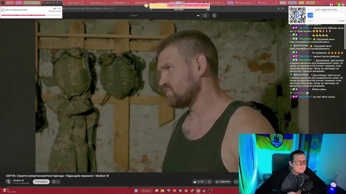The height and width of the screenshot is (194, 346).
Task: Bookmark this page with the star icon
Action: (283, 8)
